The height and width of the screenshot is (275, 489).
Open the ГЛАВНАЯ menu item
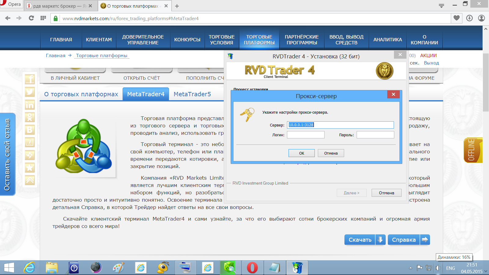(x=61, y=40)
